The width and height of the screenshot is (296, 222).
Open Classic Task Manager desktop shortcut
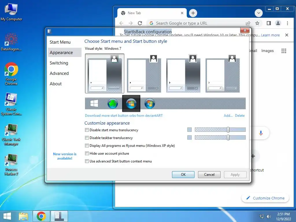click(11, 134)
